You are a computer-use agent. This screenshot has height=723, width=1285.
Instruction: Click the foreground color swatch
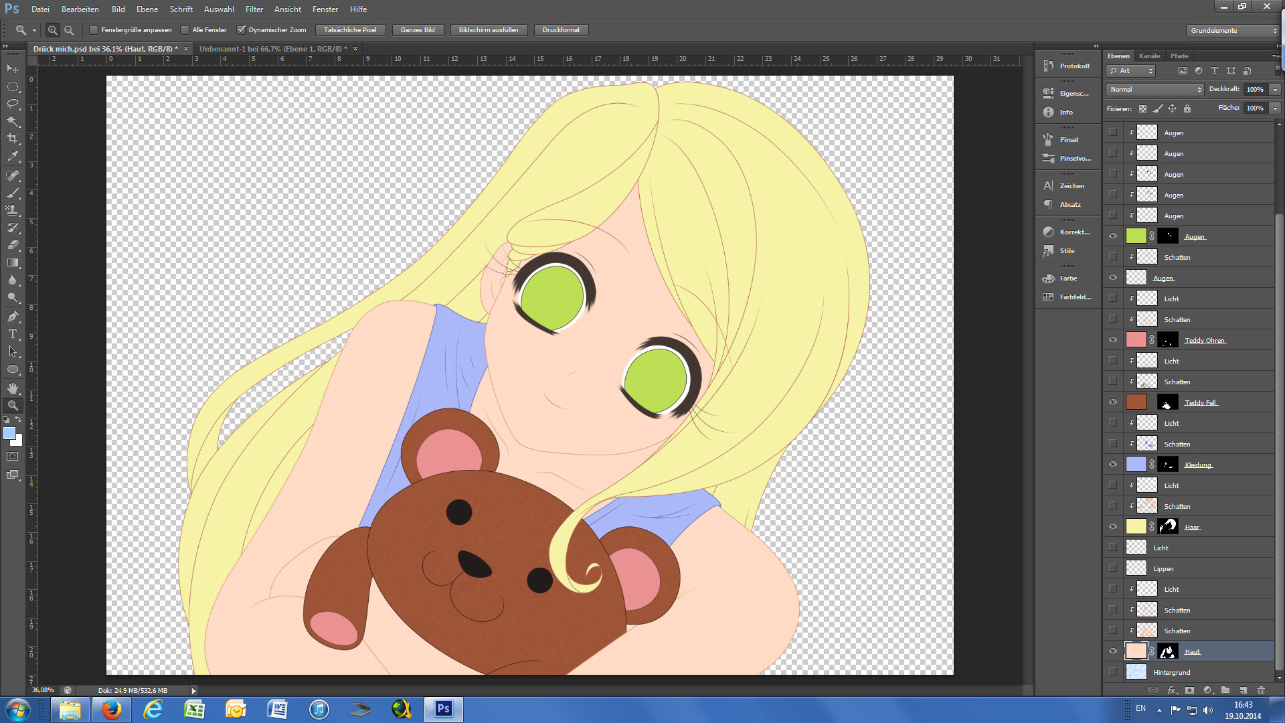pos(9,434)
